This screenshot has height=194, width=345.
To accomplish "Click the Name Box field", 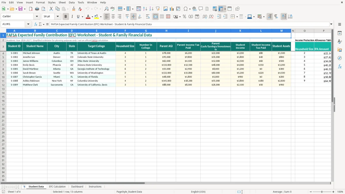I will 14,24.
